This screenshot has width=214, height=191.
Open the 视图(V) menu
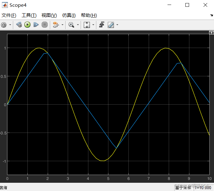tap(49, 15)
